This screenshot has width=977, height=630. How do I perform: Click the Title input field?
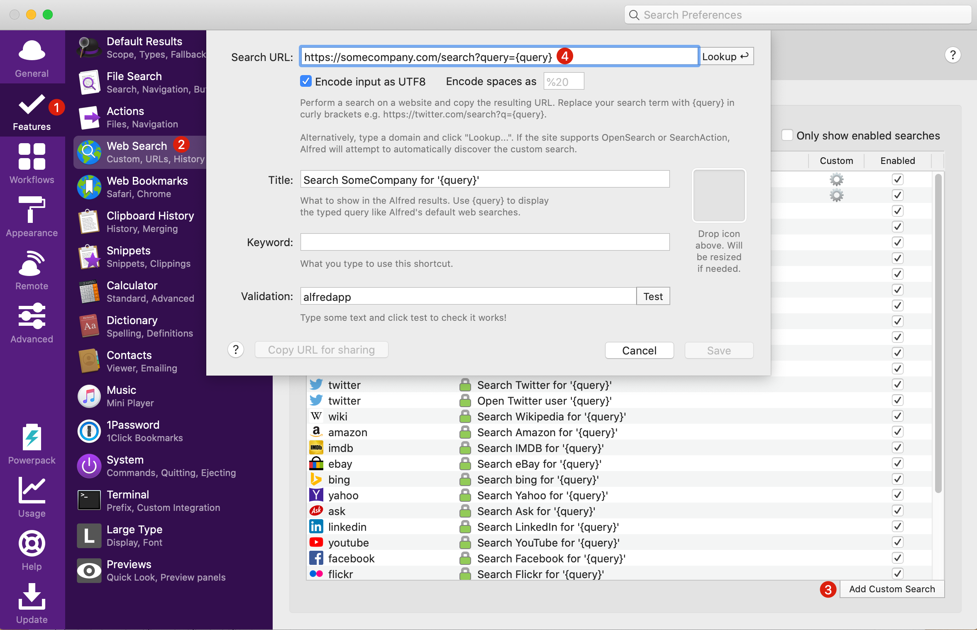[x=485, y=179]
